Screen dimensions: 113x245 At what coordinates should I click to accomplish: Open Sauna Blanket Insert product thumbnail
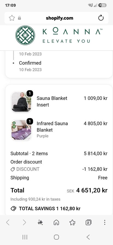point(21,102)
